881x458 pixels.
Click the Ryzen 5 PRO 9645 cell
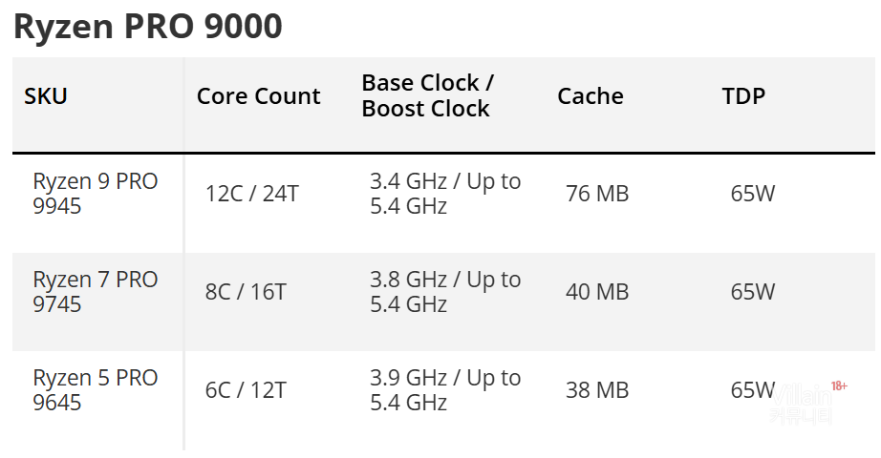click(95, 390)
